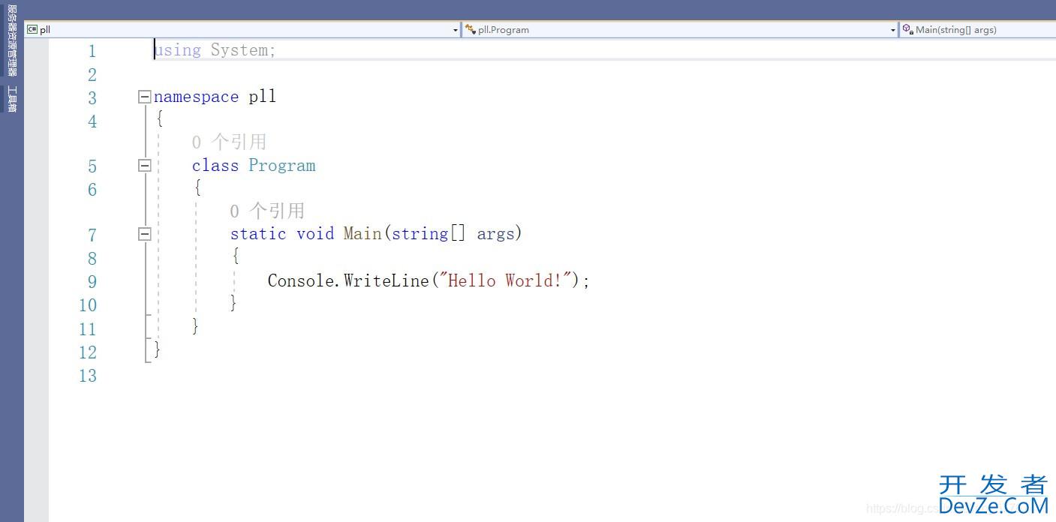Click the method icon beside Main(string[] args)
Screen dimensions: 1056x522
pos(907,29)
